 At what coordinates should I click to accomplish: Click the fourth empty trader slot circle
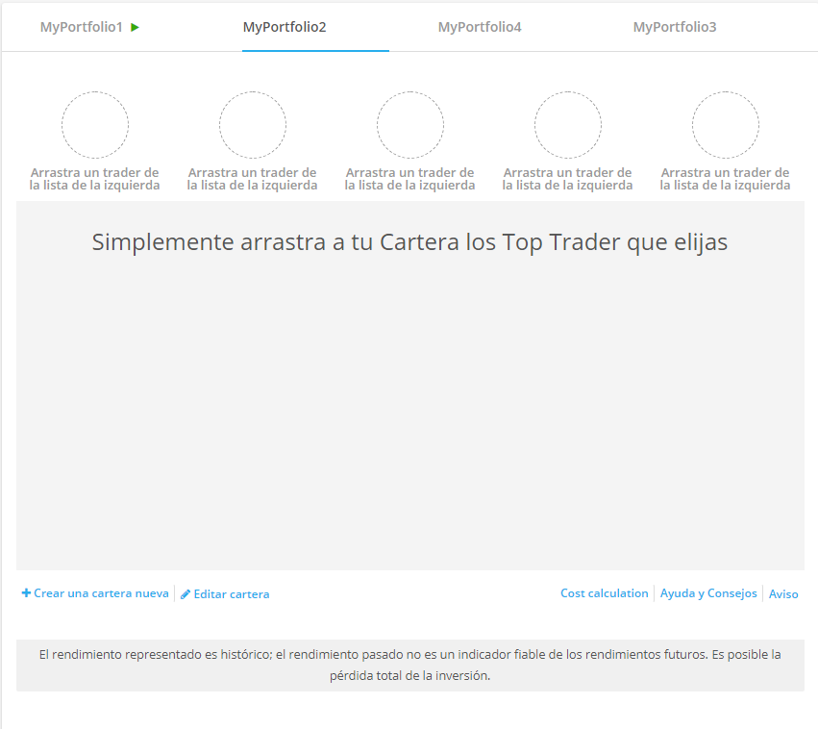[x=567, y=125]
